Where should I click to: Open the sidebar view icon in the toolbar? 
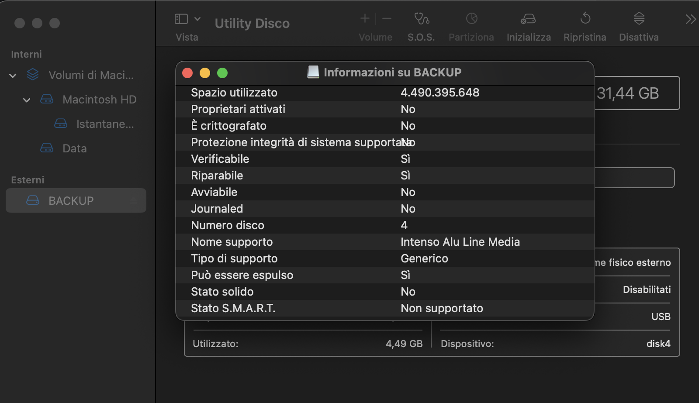pyautogui.click(x=181, y=19)
